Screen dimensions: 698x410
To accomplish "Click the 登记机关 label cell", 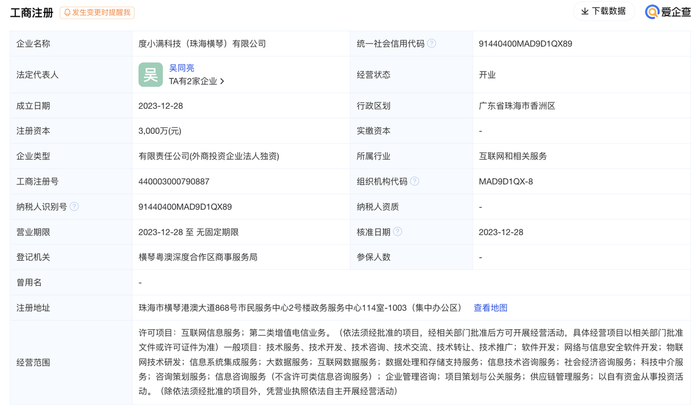I will pyautogui.click(x=71, y=257).
